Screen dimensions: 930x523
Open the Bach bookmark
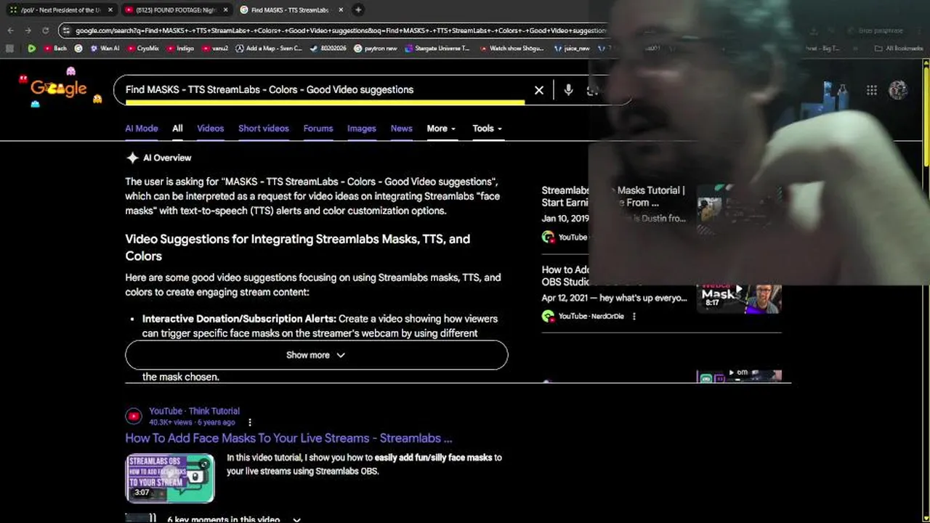pyautogui.click(x=55, y=49)
